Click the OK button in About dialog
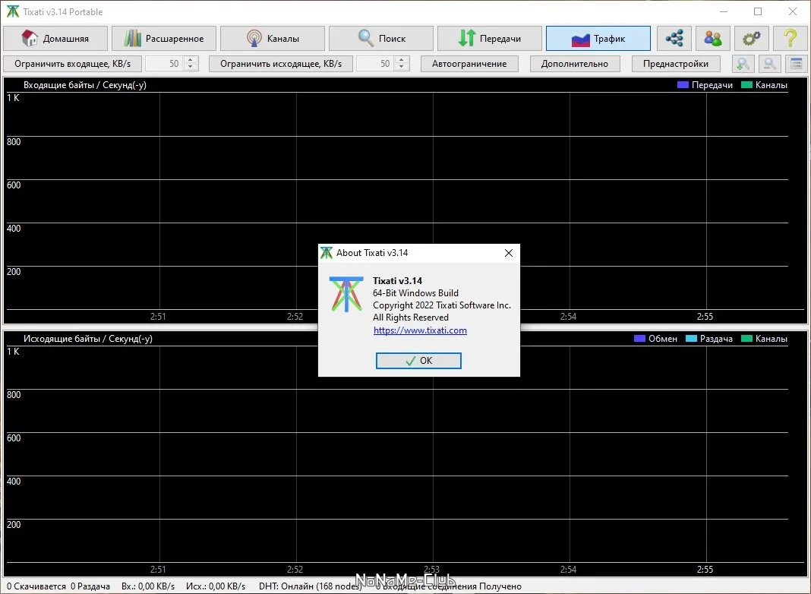Screen dimensions: 811x594 tap(418, 361)
